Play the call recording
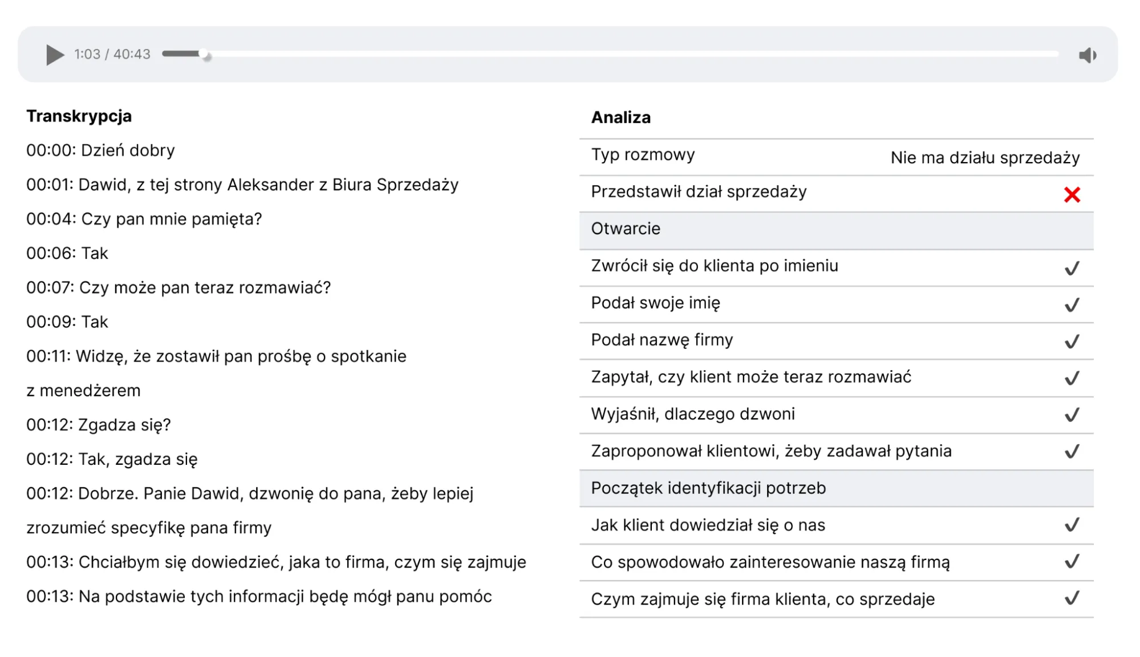1140x657 pixels. click(55, 55)
